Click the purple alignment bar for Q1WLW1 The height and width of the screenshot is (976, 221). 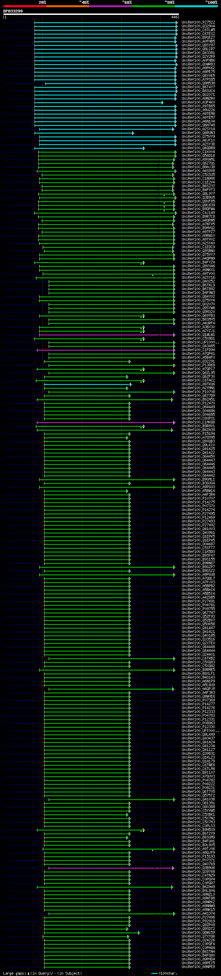pos(107,335)
